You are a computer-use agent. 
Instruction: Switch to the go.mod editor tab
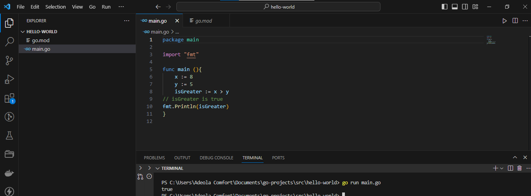[203, 21]
